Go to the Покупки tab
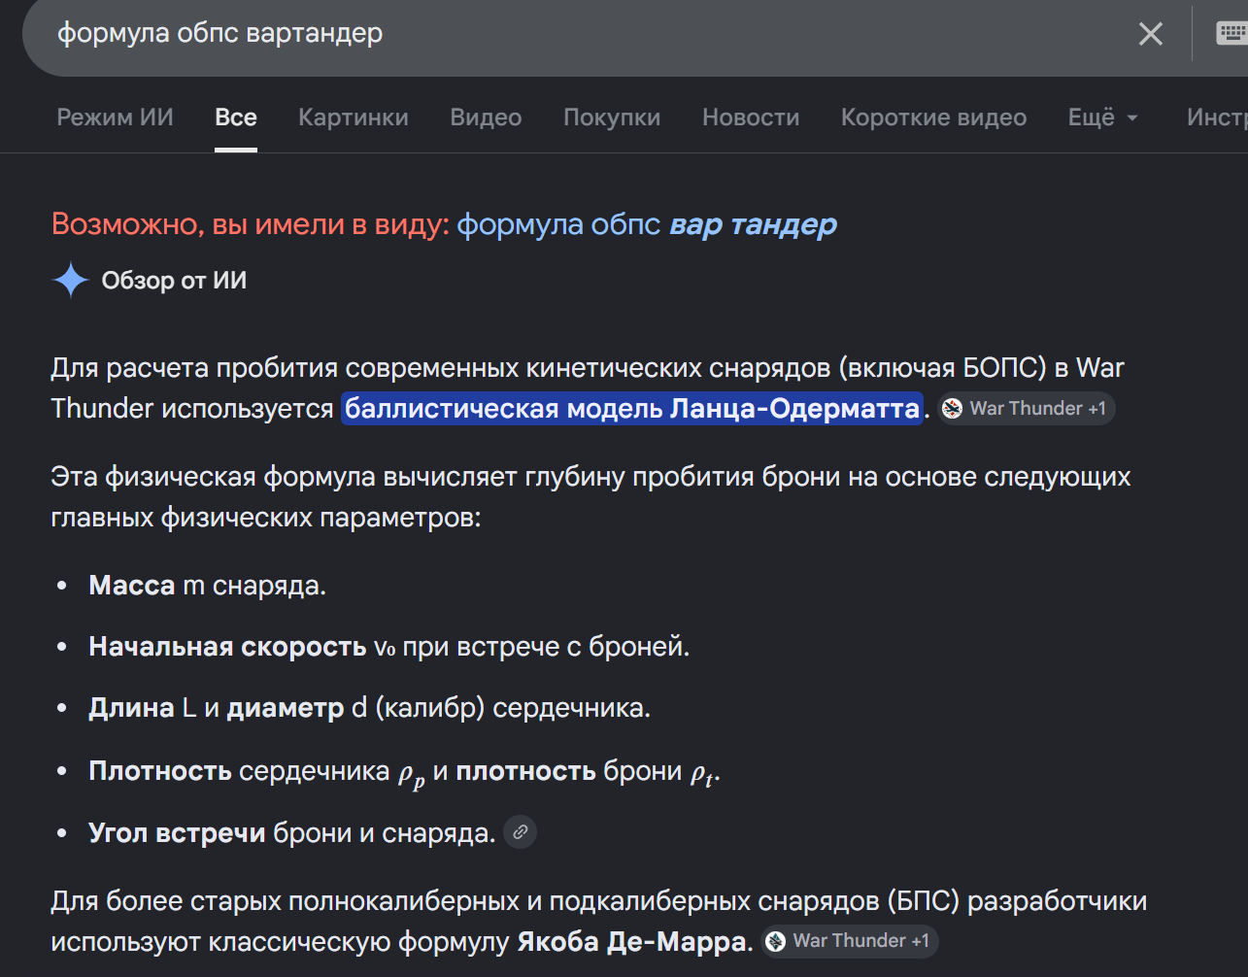The width and height of the screenshot is (1248, 977). pyautogui.click(x=612, y=118)
